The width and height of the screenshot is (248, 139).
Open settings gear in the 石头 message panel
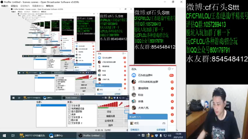click(x=169, y=69)
